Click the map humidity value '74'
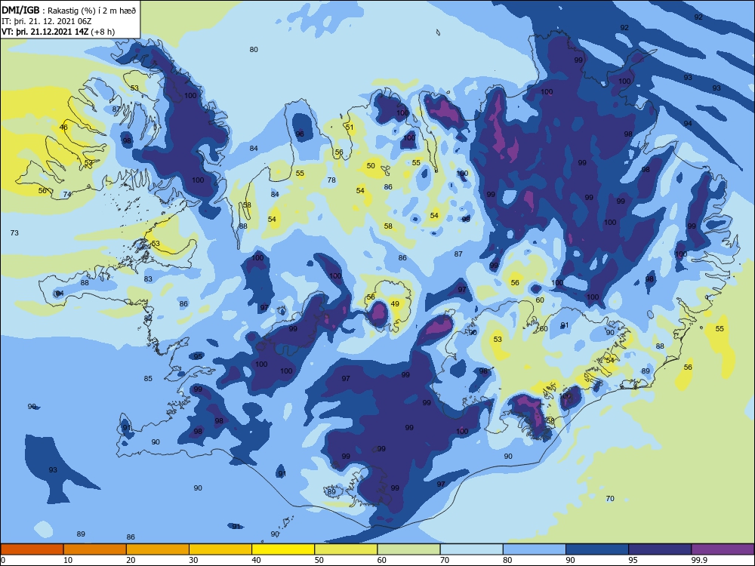 click(67, 195)
